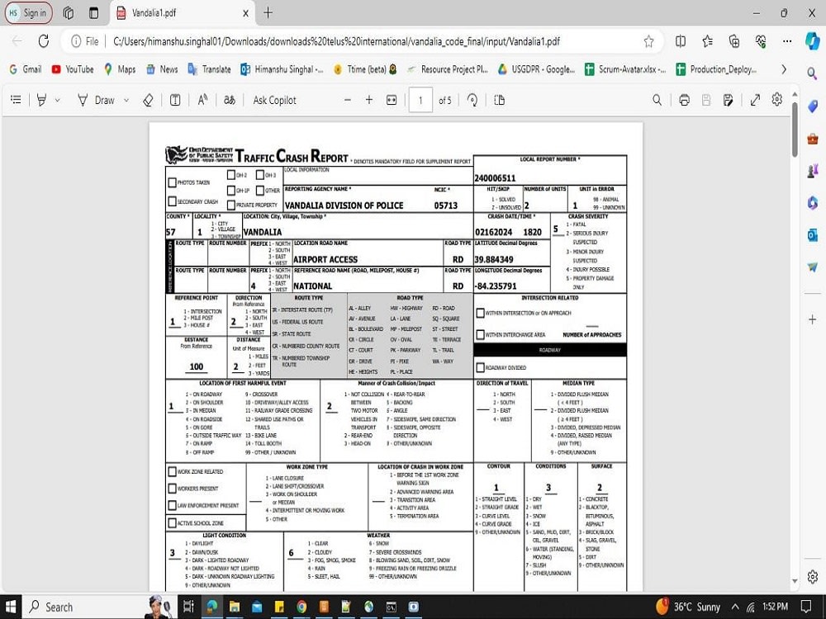Check the PHOTOS TAKEN checkbox

point(172,182)
